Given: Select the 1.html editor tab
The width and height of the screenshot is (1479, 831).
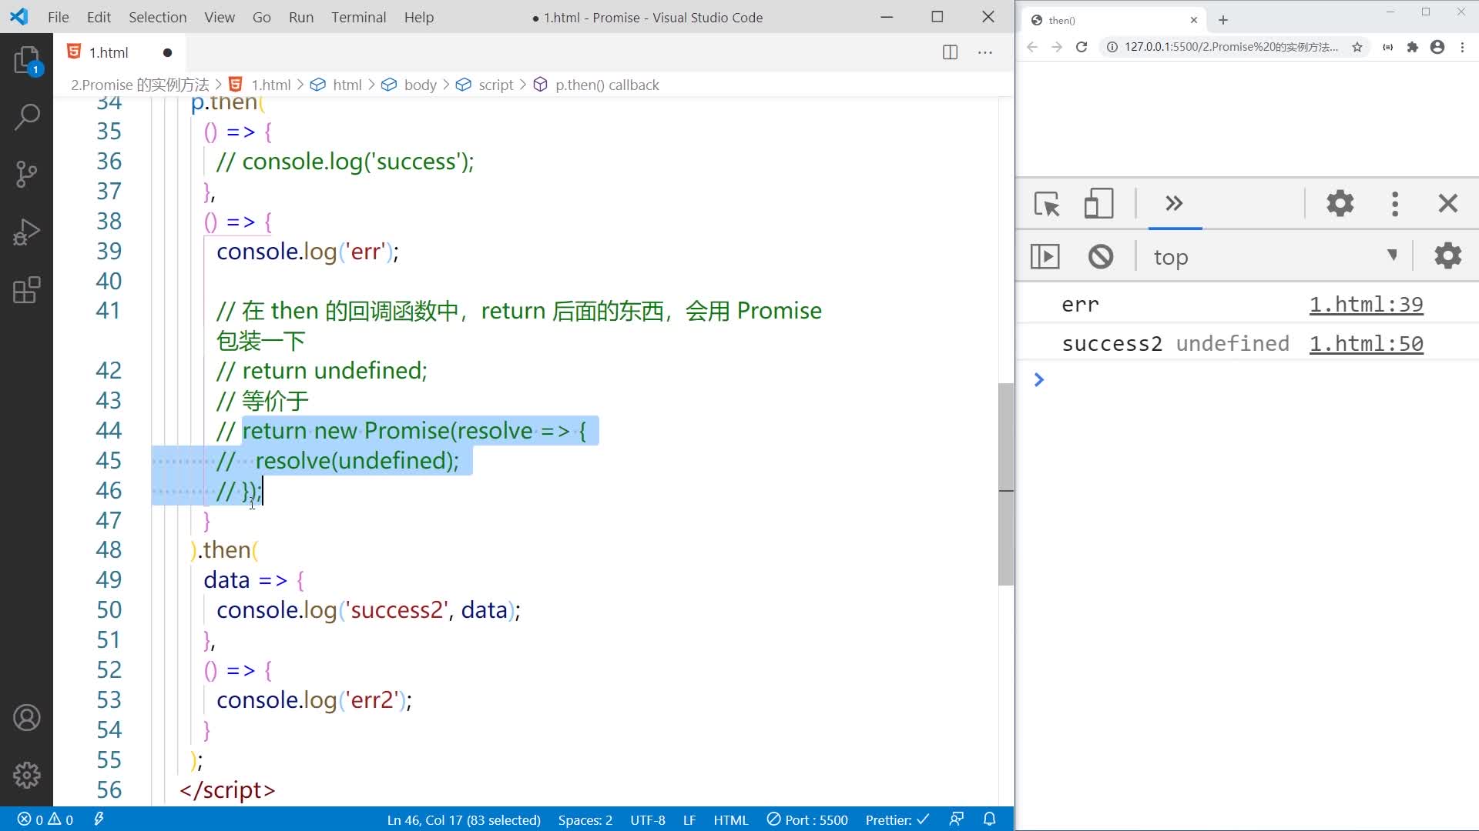Looking at the screenshot, I should coord(109,52).
